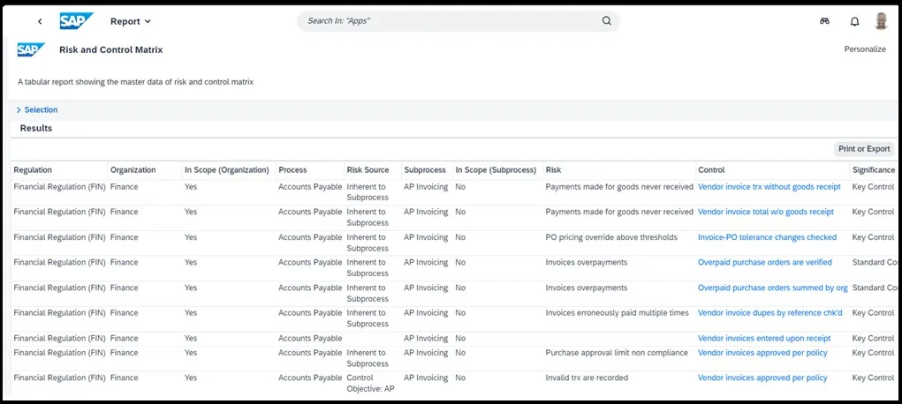The height and width of the screenshot is (404, 902).
Task: Click the Regulation column header
Action: (x=33, y=170)
